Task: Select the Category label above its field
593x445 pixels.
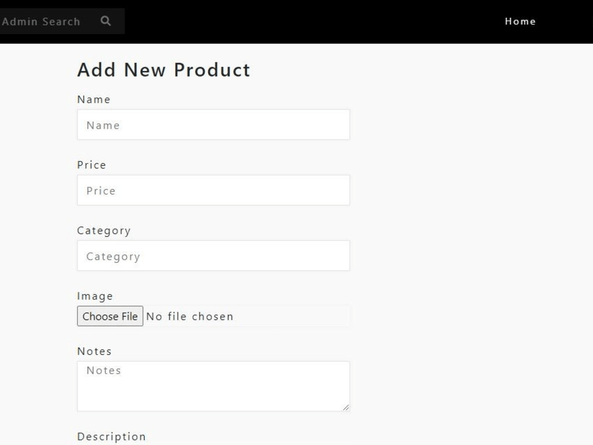Action: coord(104,230)
